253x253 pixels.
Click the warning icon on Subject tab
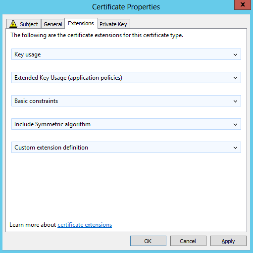[x=13, y=24]
